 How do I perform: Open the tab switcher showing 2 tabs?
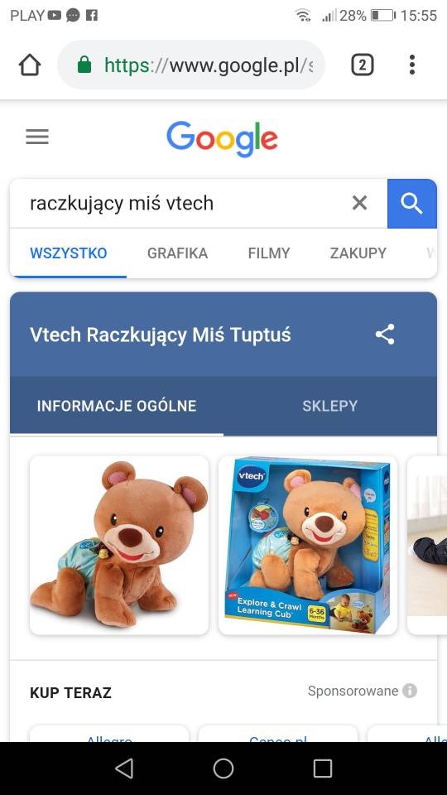(x=363, y=65)
